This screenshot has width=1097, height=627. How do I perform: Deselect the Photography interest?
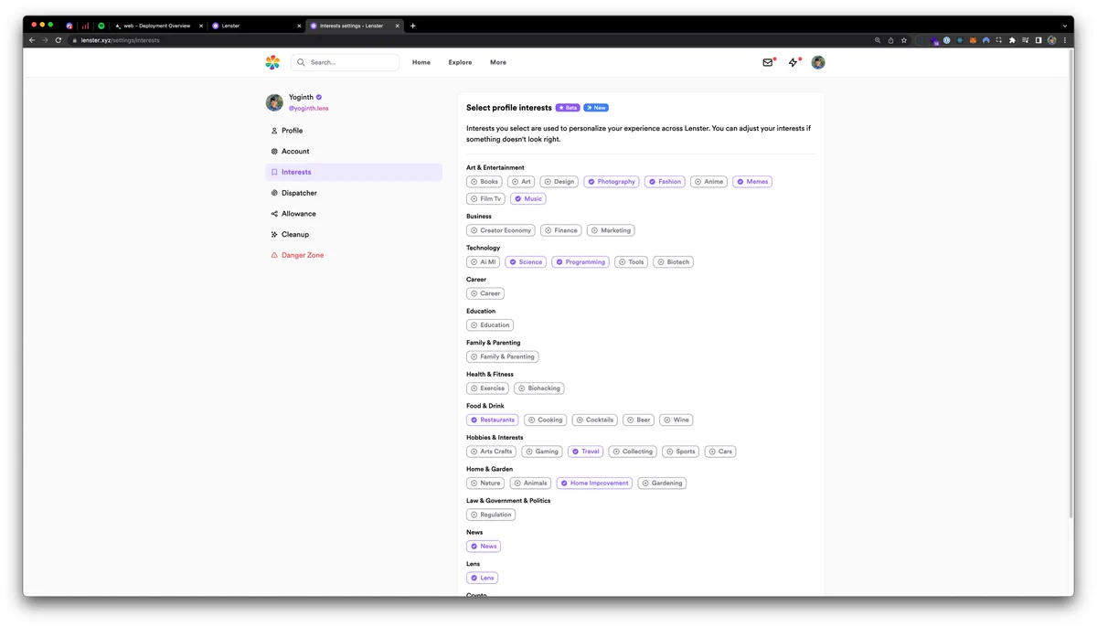[x=612, y=182]
